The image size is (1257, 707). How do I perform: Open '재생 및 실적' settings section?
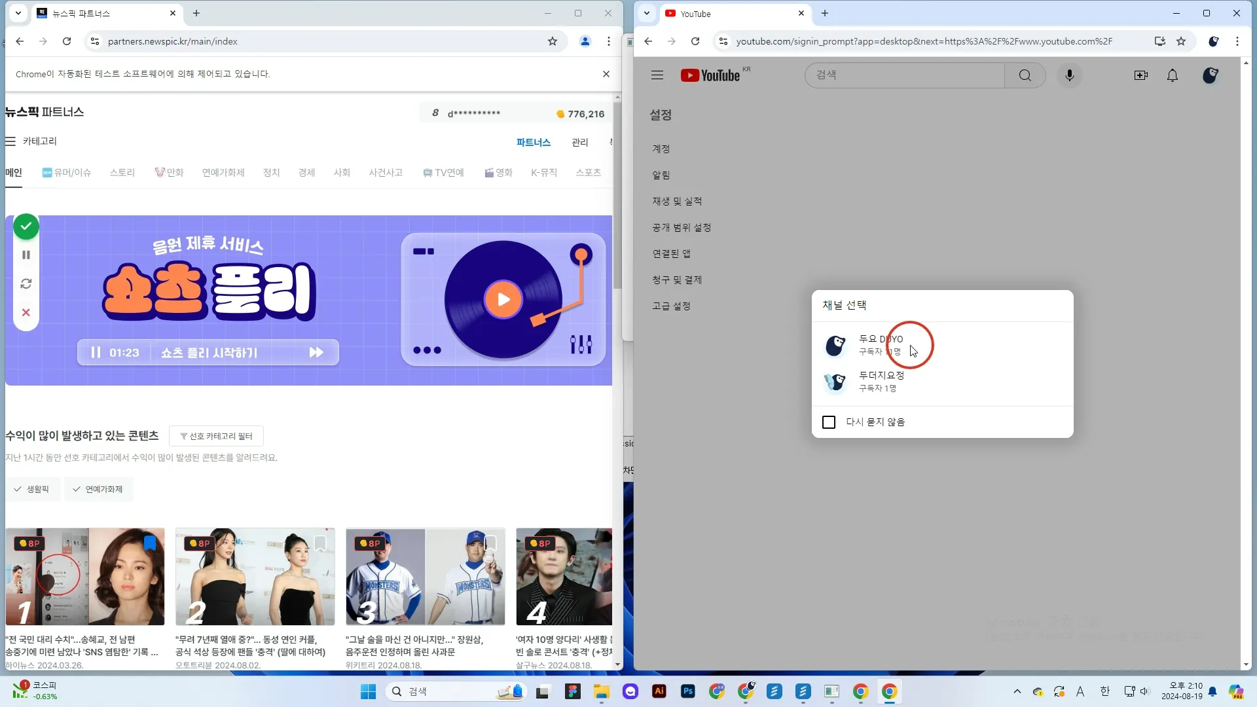pyautogui.click(x=677, y=201)
